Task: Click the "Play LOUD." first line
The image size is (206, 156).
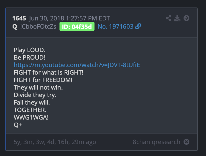Action: click(x=30, y=50)
